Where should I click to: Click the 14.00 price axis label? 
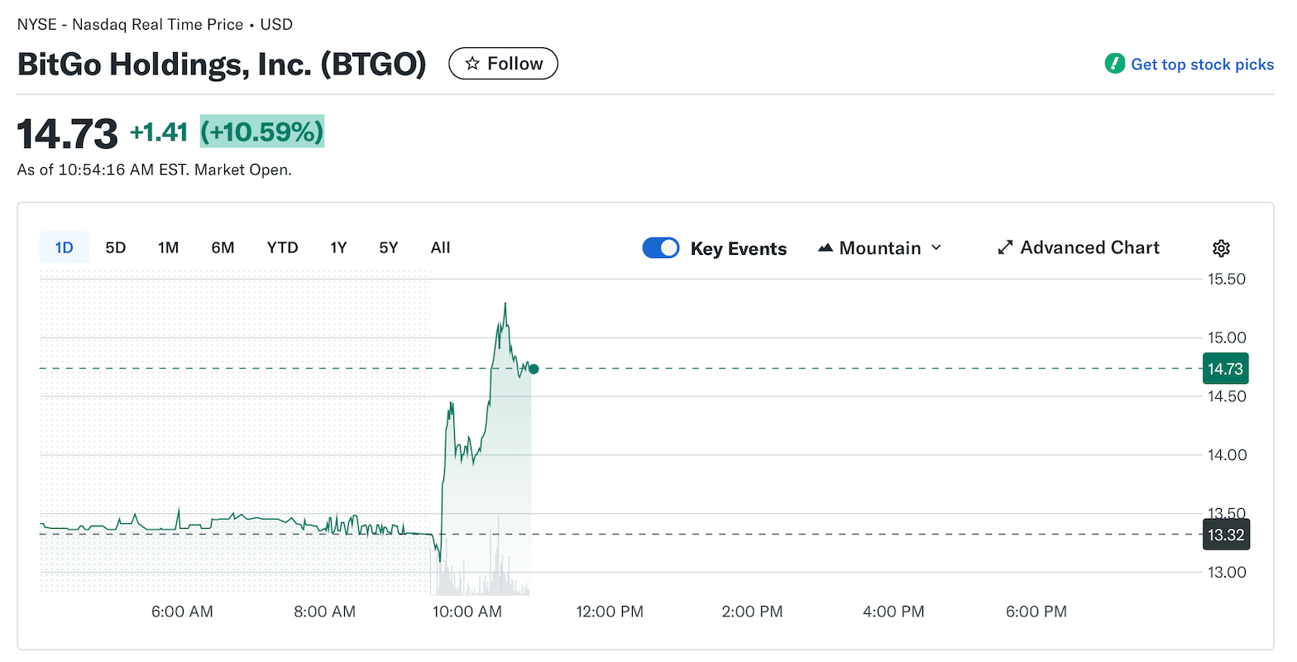pyautogui.click(x=1227, y=455)
